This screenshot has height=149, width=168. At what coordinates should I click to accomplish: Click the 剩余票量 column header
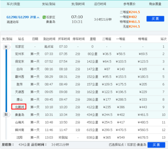click(155, 4)
